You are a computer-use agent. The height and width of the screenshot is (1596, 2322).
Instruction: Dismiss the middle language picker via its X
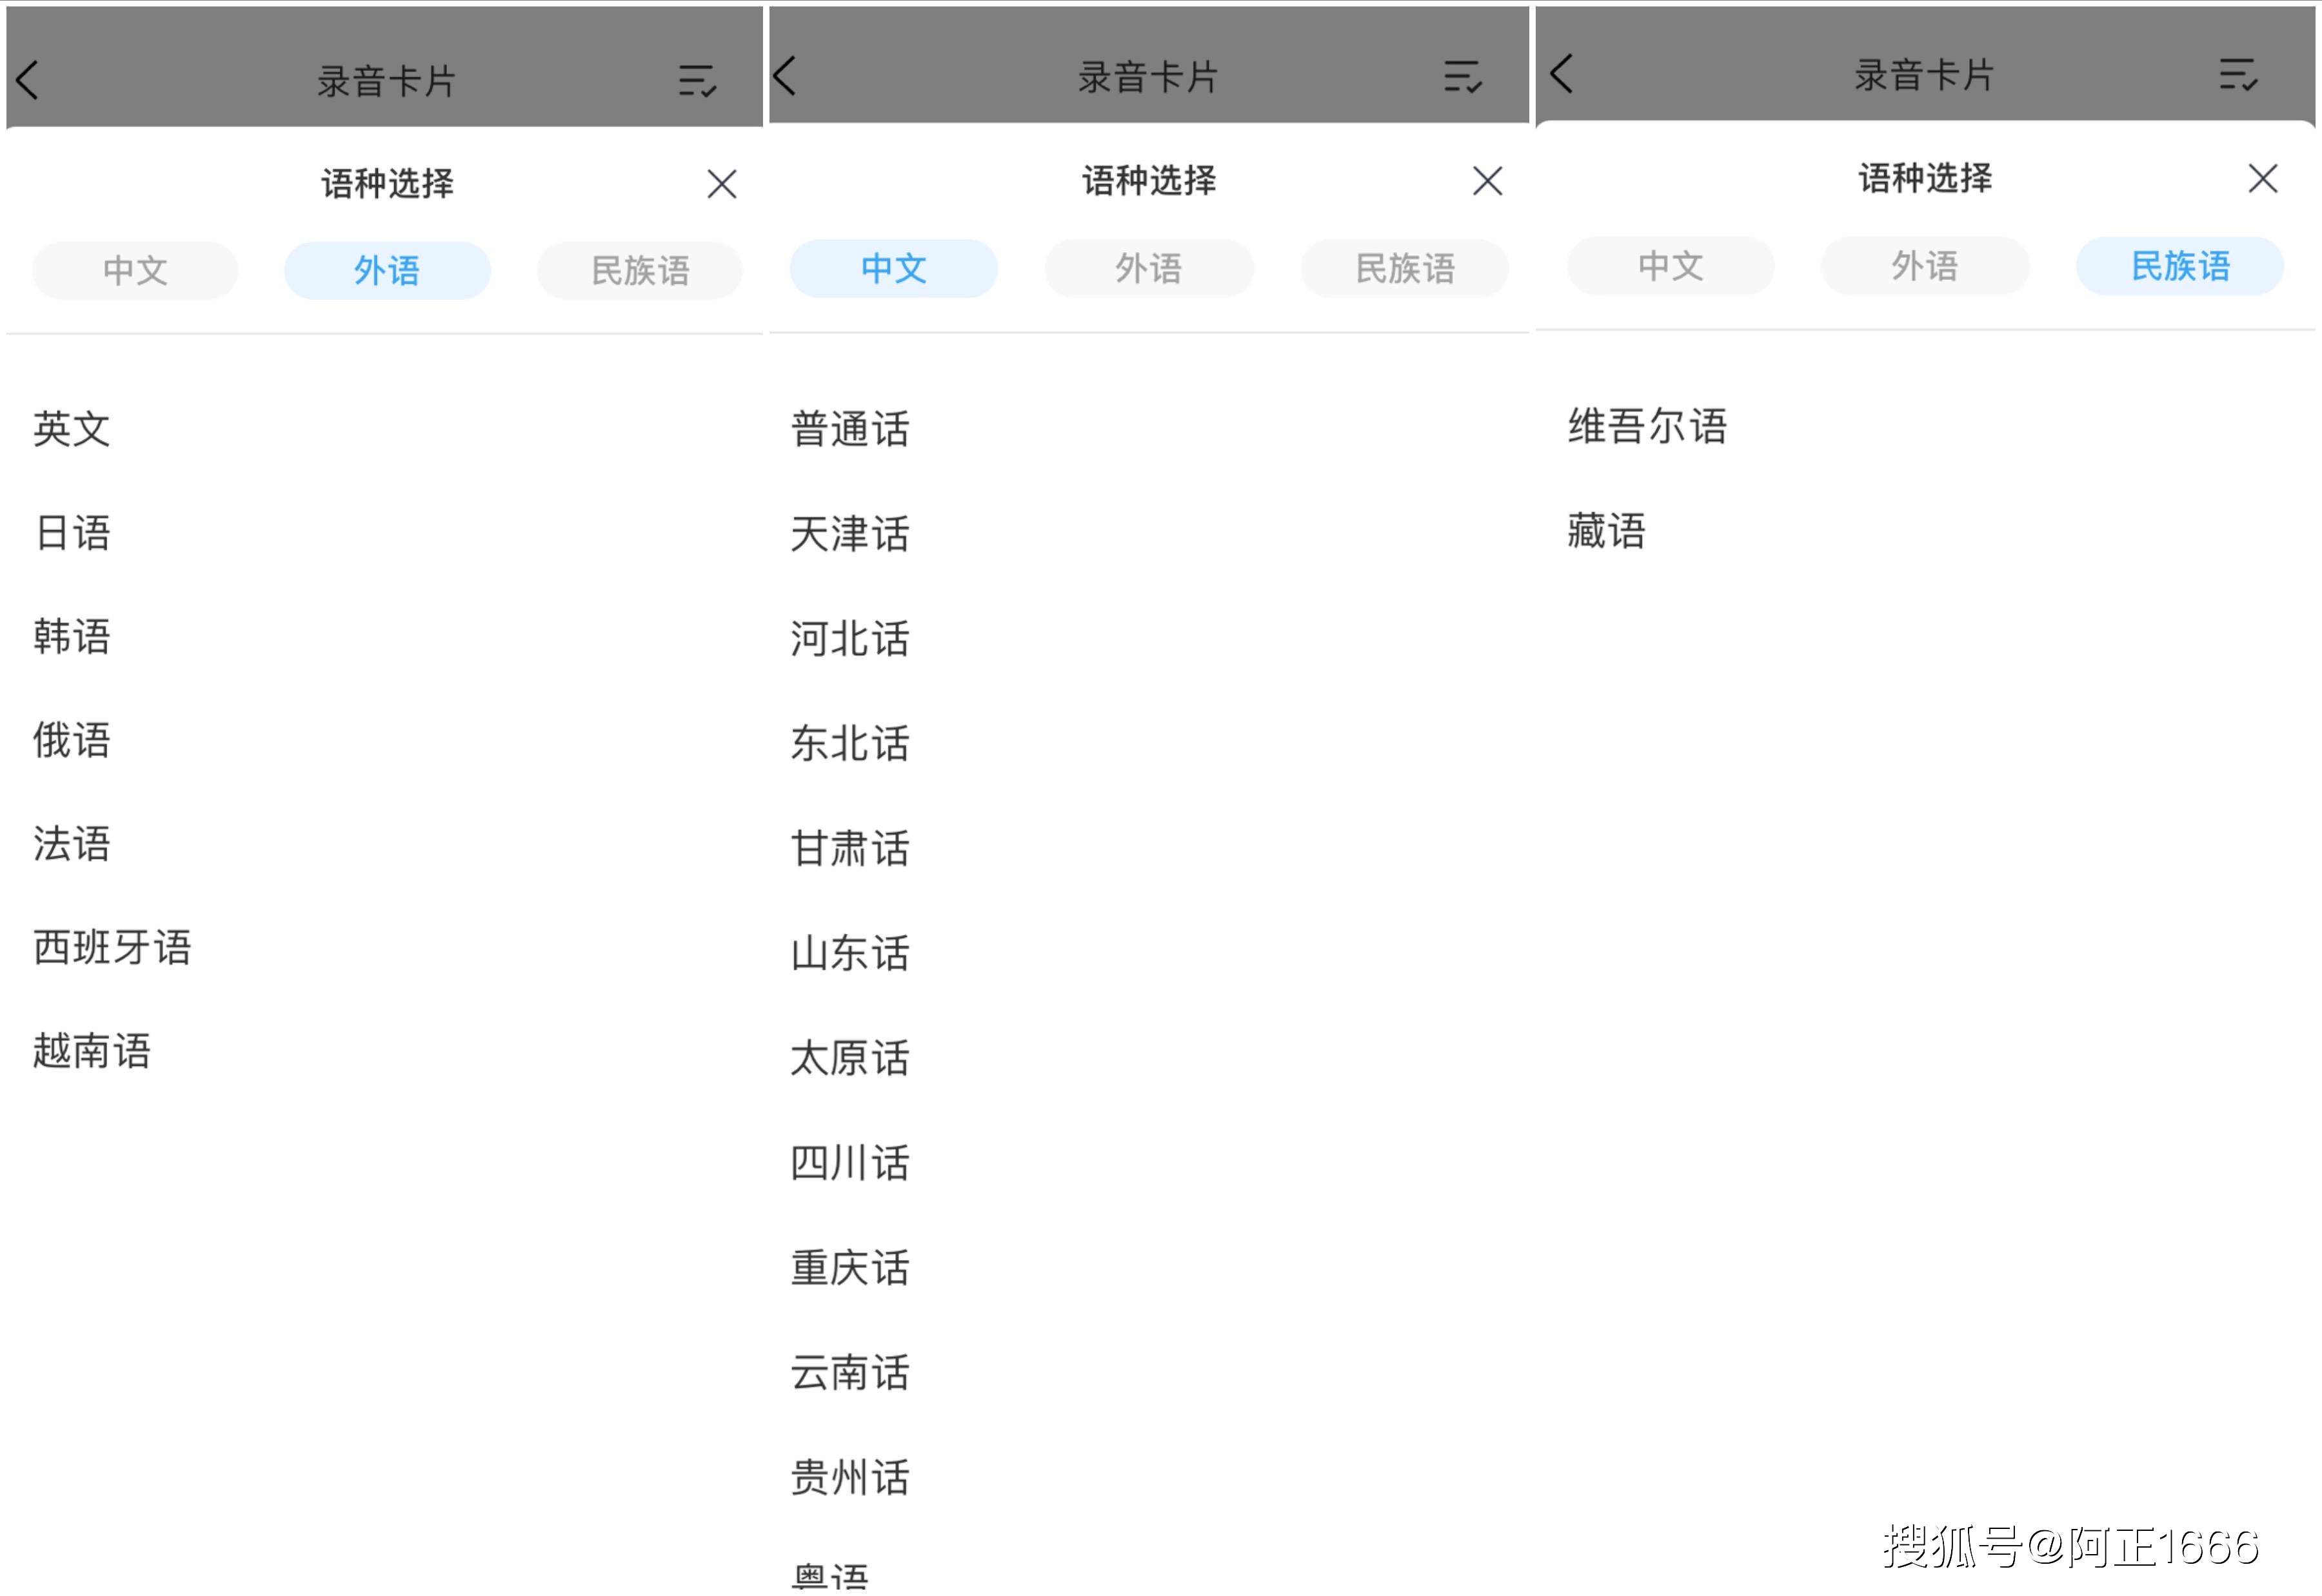1486,181
